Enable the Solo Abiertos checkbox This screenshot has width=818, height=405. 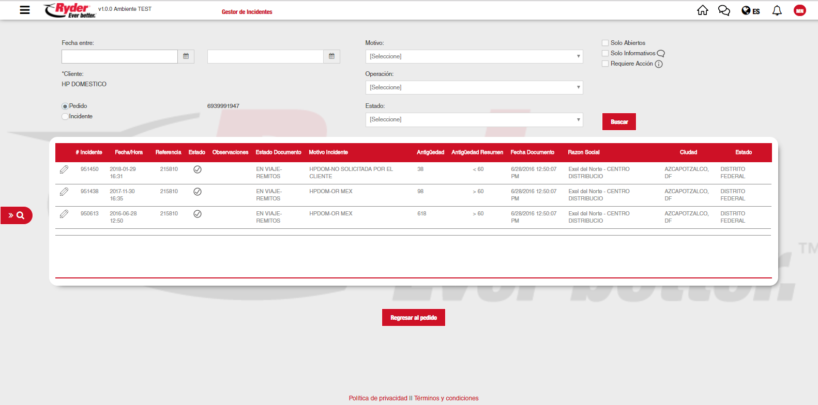[605, 43]
